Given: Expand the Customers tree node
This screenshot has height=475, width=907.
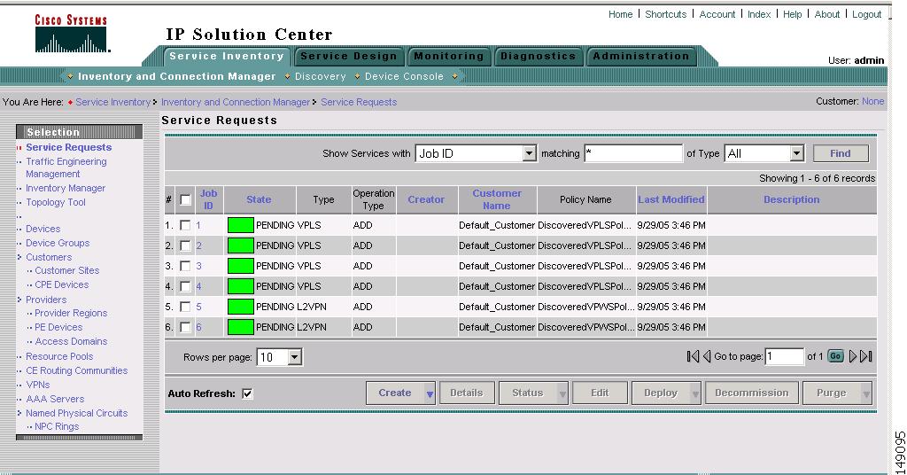Looking at the screenshot, I should pyautogui.click(x=19, y=257).
